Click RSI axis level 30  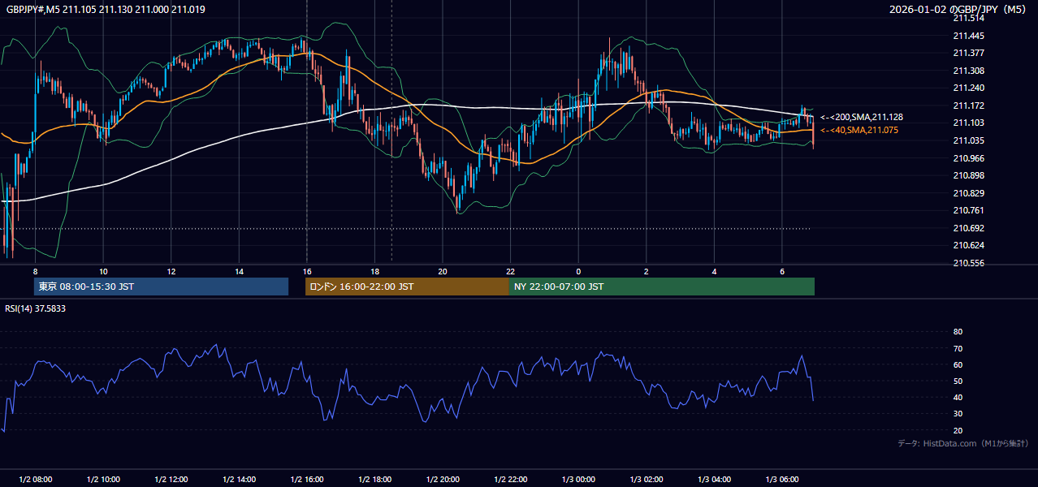coord(958,414)
